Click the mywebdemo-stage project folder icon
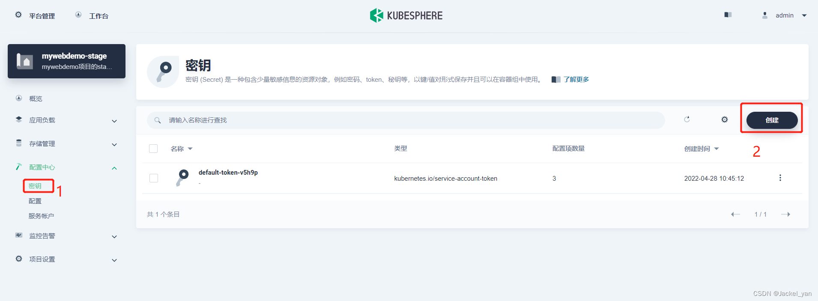 tap(25, 61)
